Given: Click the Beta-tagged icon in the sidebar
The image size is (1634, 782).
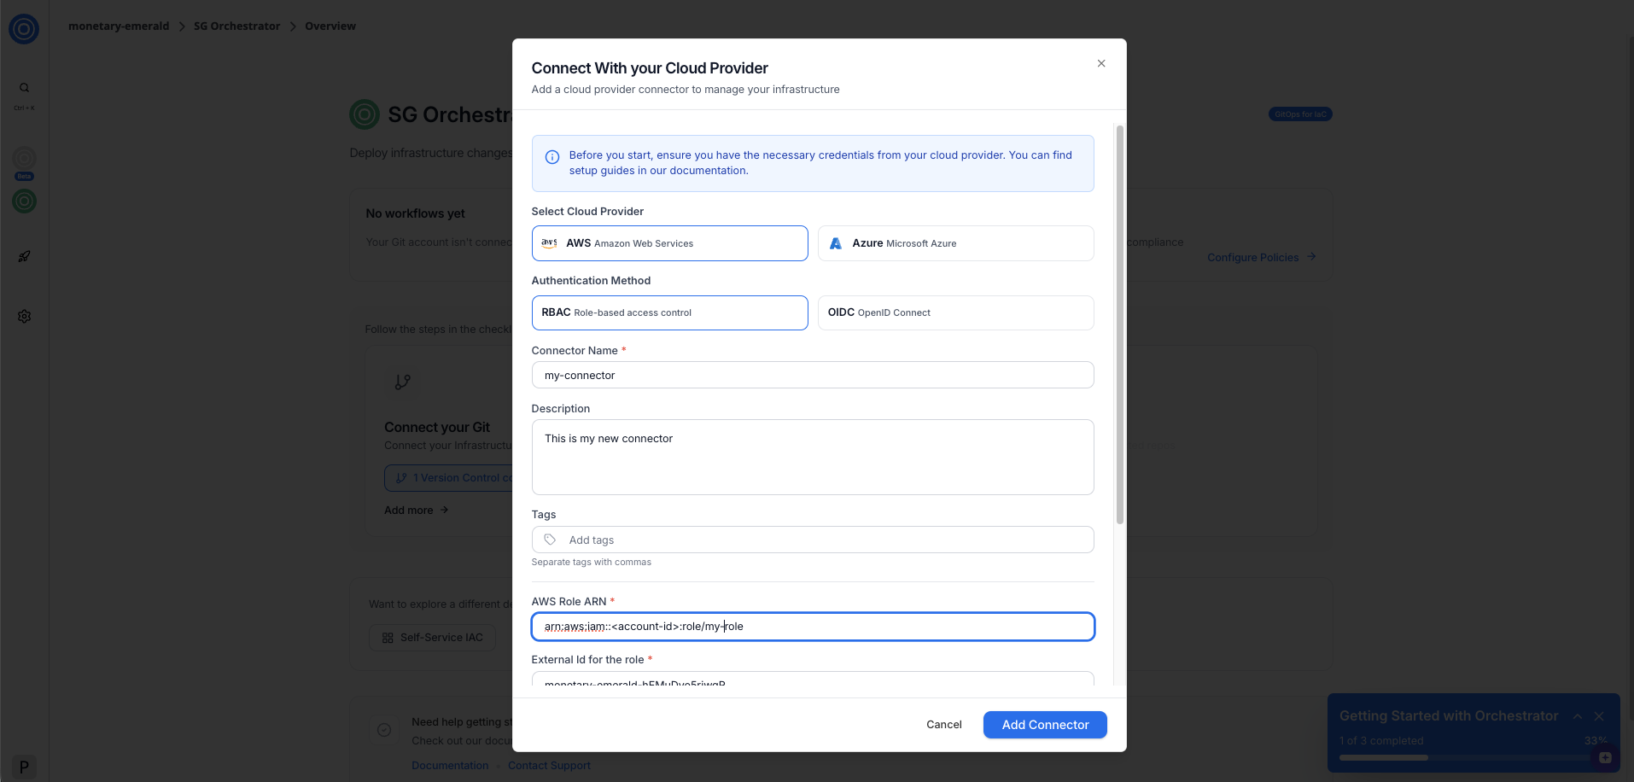Looking at the screenshot, I should coord(24,160).
